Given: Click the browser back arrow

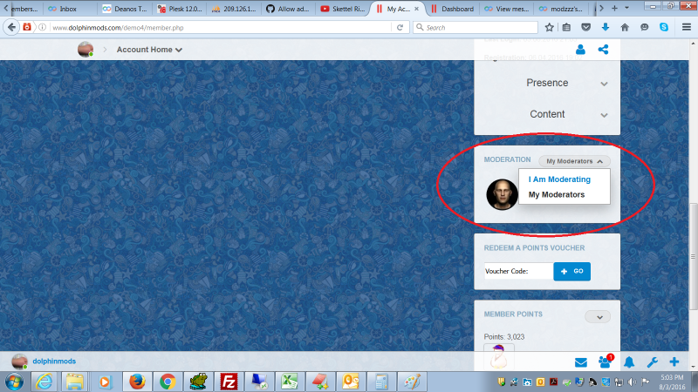Looking at the screenshot, I should tap(11, 28).
